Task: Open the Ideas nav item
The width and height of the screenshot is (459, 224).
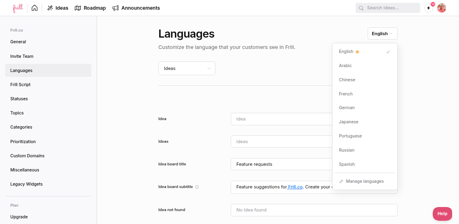Action: [58, 8]
